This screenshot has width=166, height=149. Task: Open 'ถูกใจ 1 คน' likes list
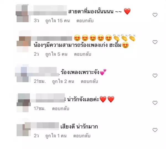(56, 136)
